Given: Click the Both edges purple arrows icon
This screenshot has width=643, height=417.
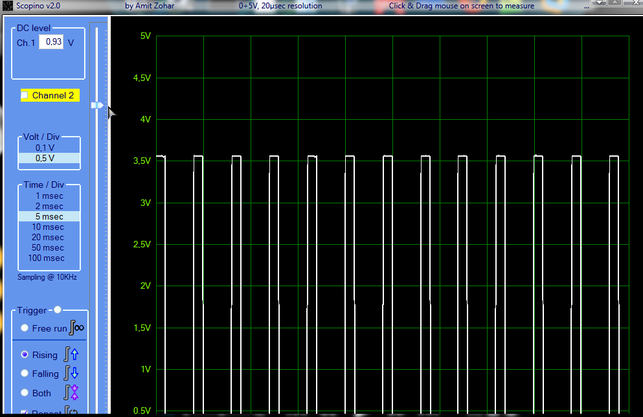Looking at the screenshot, I should [72, 392].
